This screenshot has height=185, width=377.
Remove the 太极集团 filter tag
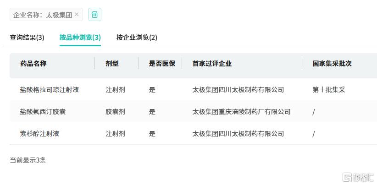pos(77,15)
